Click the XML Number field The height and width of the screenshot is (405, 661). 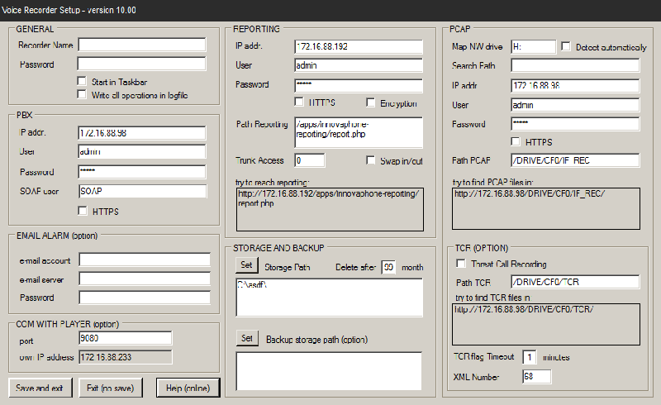click(536, 376)
